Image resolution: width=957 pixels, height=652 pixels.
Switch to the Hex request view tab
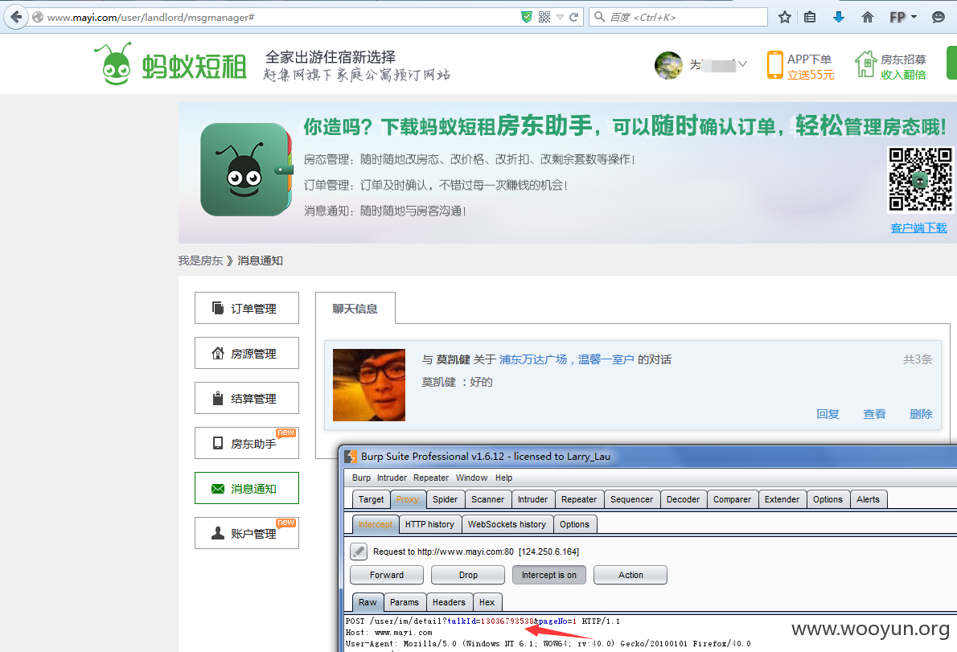click(x=487, y=602)
